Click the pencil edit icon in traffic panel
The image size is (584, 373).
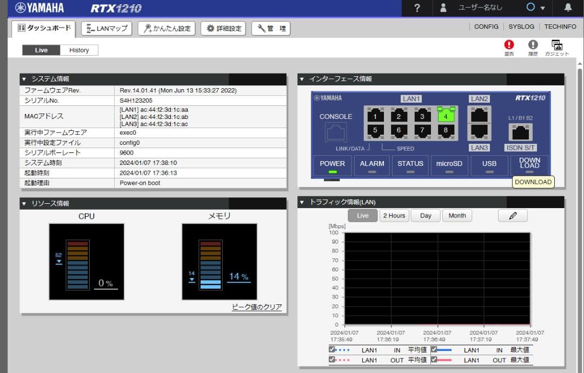513,216
